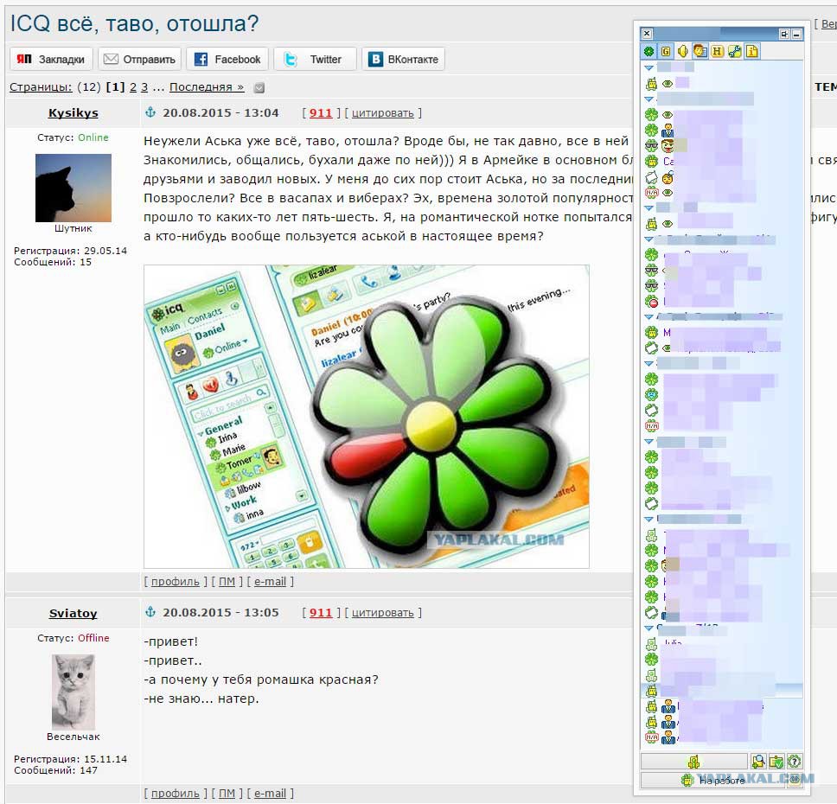Click the 'Страницы:' link
The height and width of the screenshot is (804, 837).
41,87
